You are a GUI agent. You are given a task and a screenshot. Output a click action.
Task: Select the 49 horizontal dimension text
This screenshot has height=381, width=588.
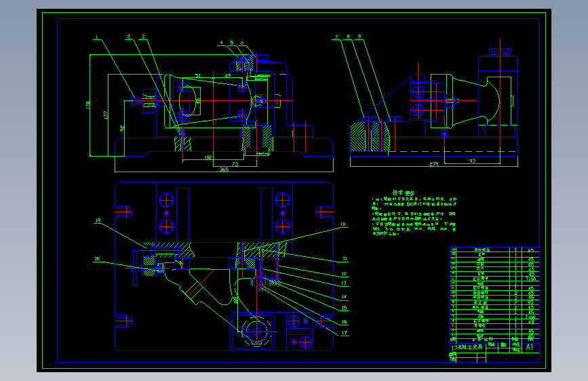click(228, 76)
